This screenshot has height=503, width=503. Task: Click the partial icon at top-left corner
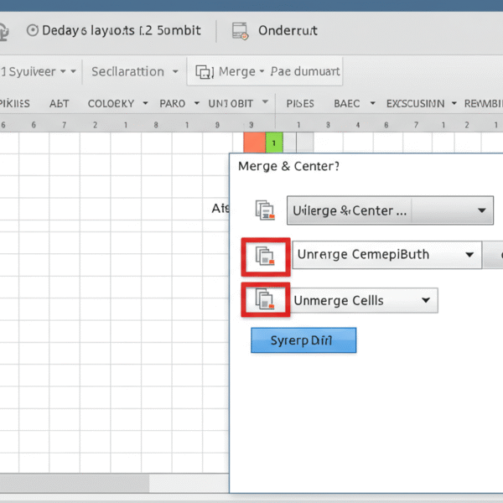pos(4,31)
